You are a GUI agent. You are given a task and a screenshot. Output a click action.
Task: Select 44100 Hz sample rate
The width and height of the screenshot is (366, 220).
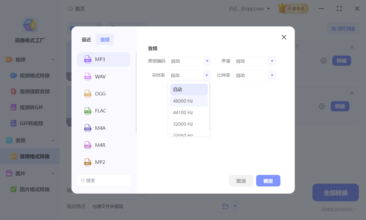pyautogui.click(x=183, y=112)
